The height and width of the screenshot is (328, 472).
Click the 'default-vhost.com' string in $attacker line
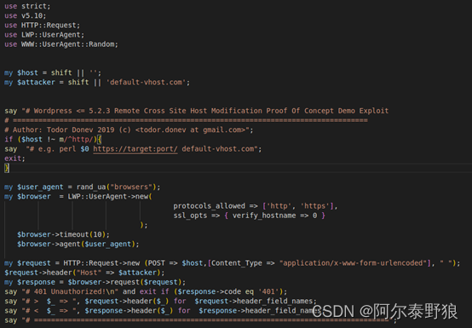(x=146, y=83)
